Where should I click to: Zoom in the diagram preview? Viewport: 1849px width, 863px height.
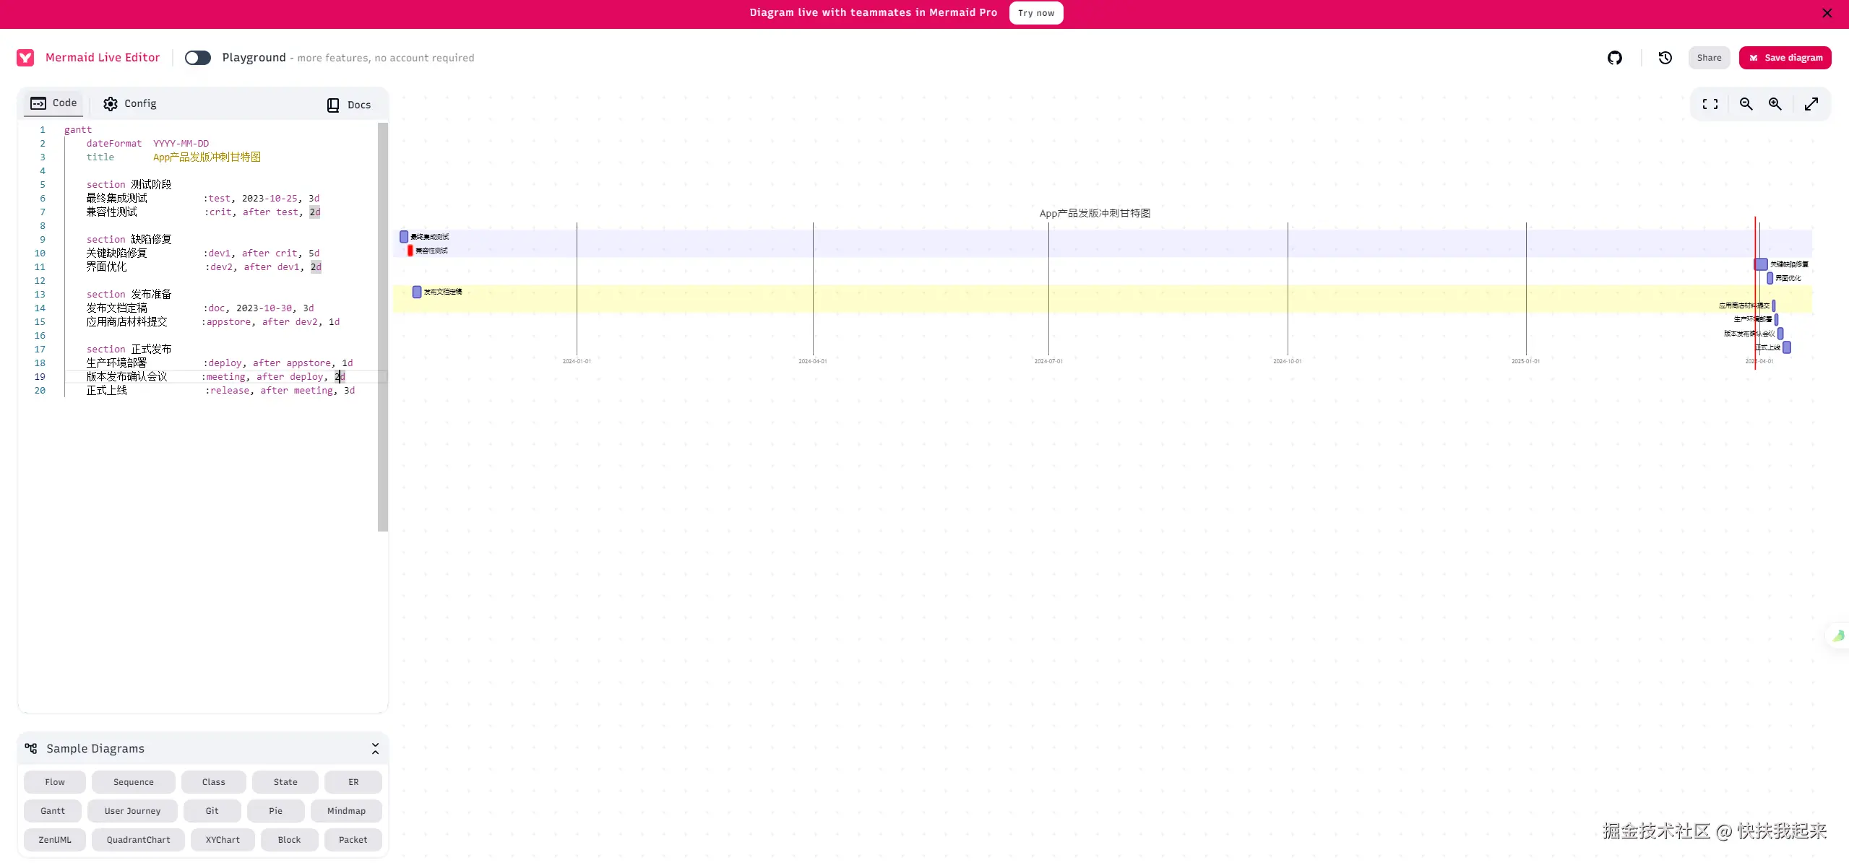[x=1775, y=104]
